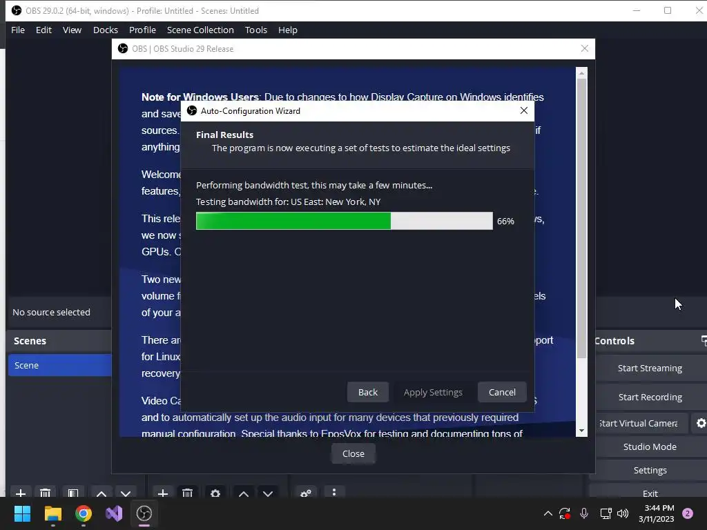Click the release notes scroll down arrow
This screenshot has width=707, height=530.
click(x=581, y=431)
